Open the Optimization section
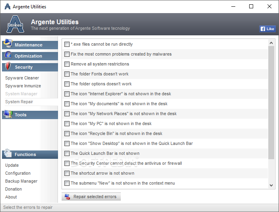279x212 pixels. tap(30, 56)
